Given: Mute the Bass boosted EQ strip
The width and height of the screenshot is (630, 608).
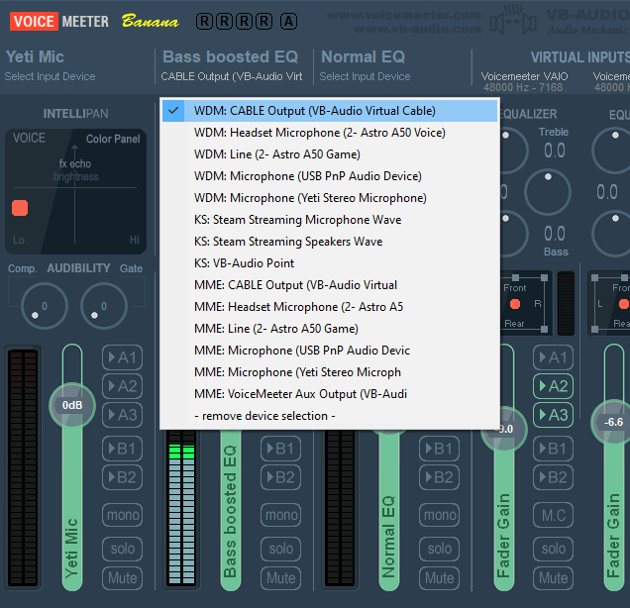Looking at the screenshot, I should click(281, 578).
